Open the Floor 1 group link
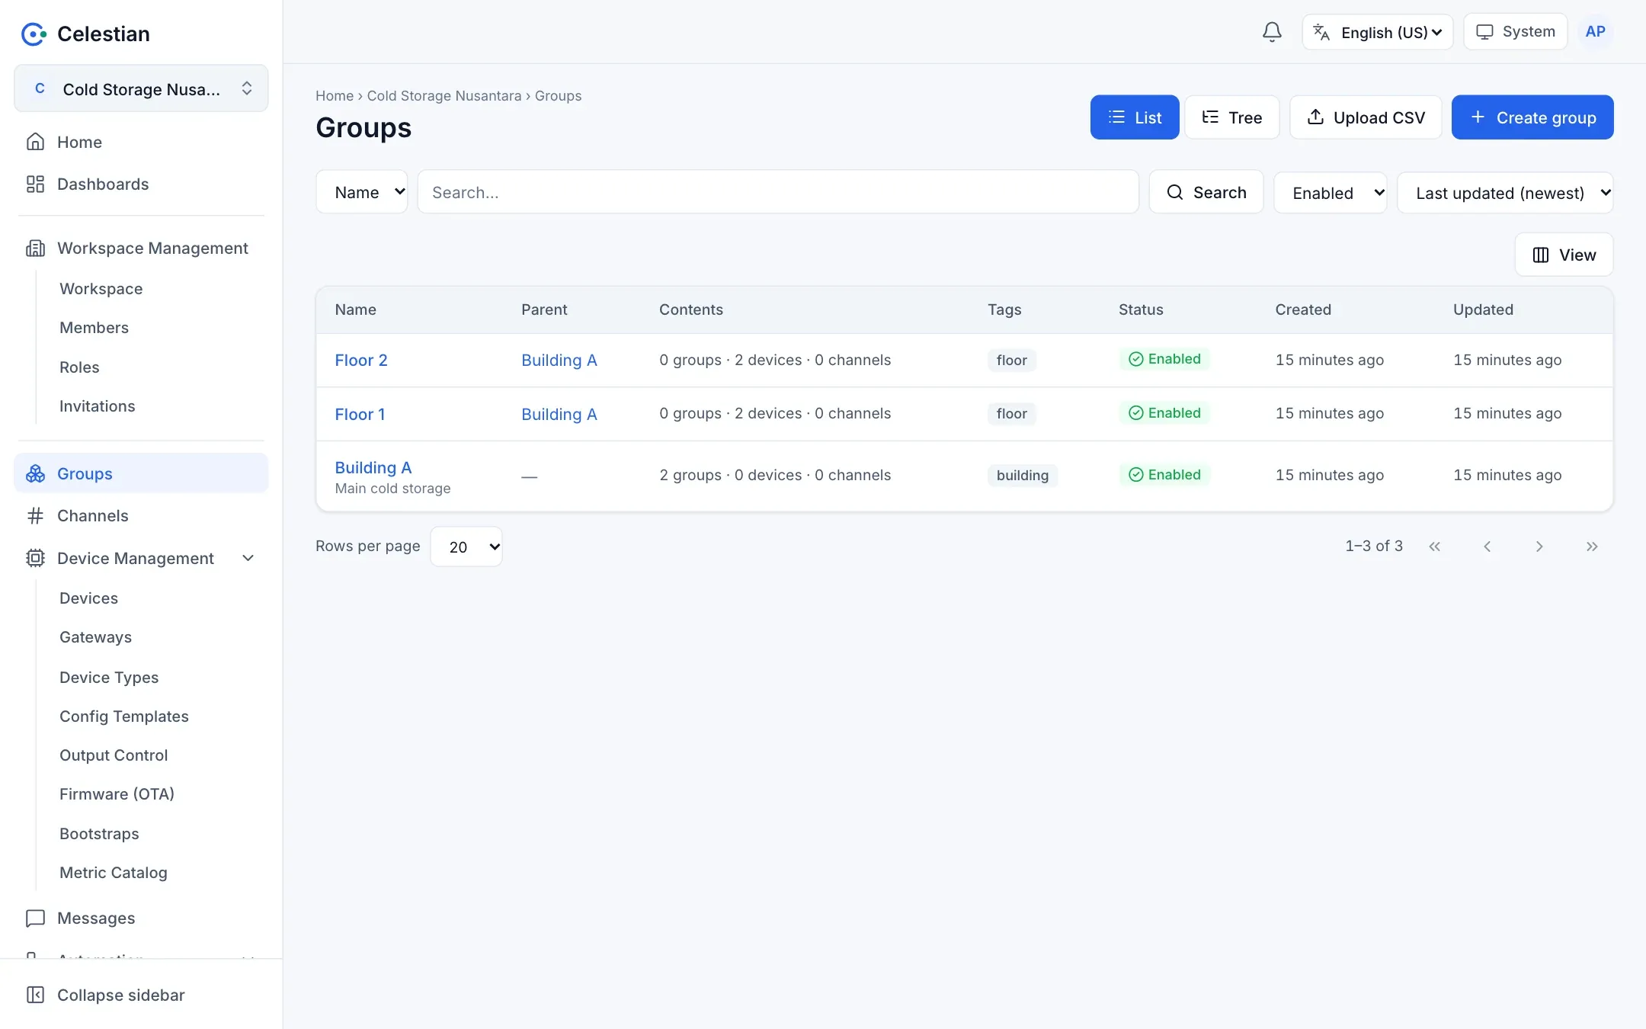The image size is (1646, 1029). (x=360, y=414)
